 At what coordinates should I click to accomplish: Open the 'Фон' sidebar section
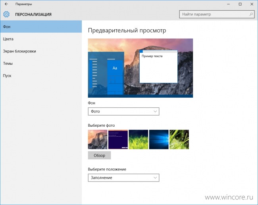41,27
